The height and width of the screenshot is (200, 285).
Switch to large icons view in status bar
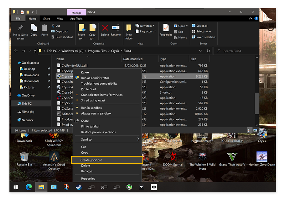(255, 131)
